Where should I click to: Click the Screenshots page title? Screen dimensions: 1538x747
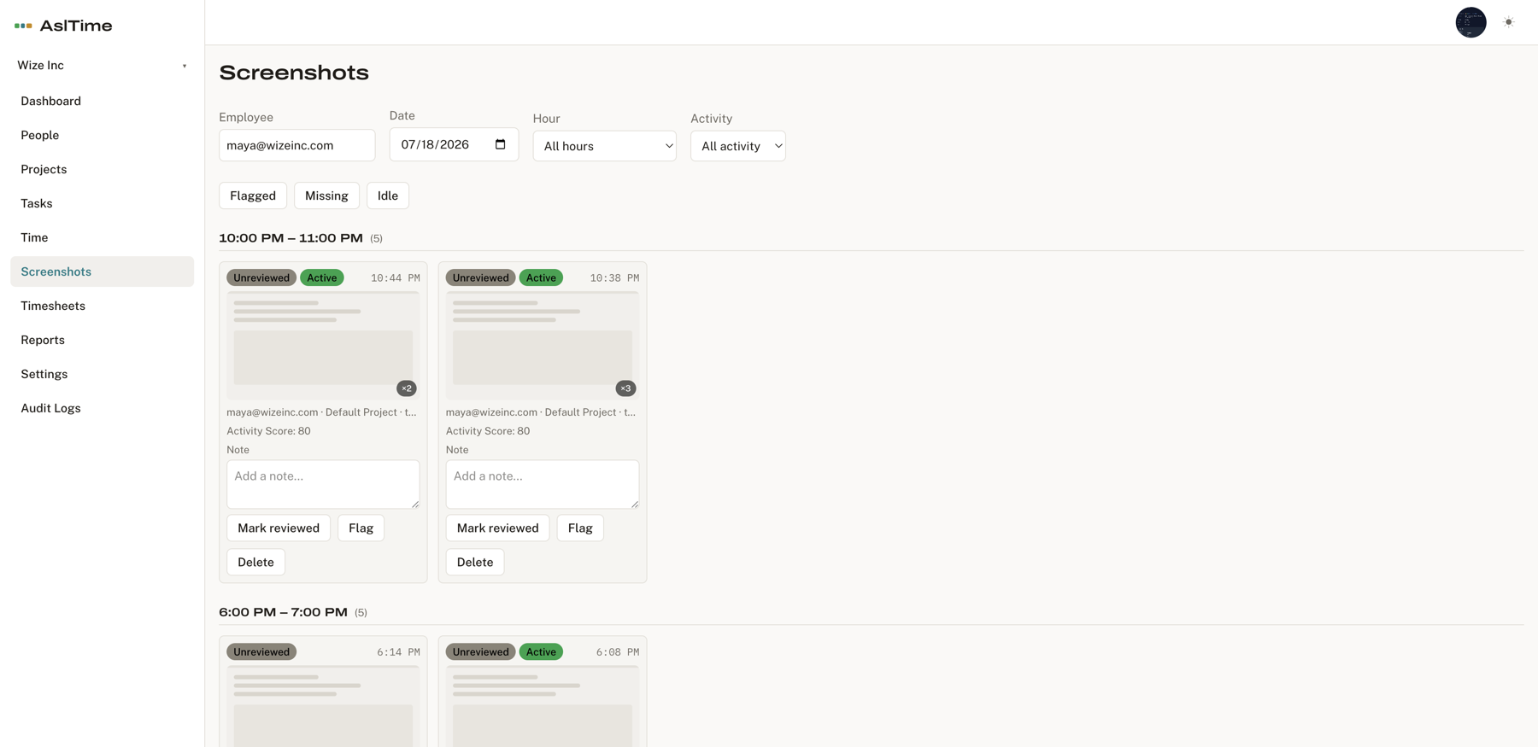[294, 73]
